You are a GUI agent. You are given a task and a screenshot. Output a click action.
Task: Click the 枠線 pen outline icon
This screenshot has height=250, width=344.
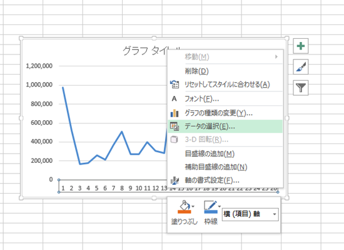[210, 206]
